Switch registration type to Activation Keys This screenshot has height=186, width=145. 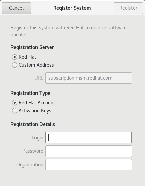coord(15,111)
